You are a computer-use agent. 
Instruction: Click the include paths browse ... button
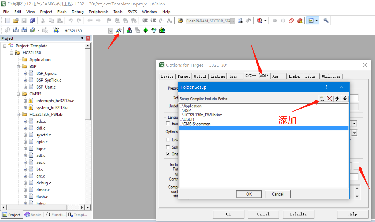click(x=356, y=166)
